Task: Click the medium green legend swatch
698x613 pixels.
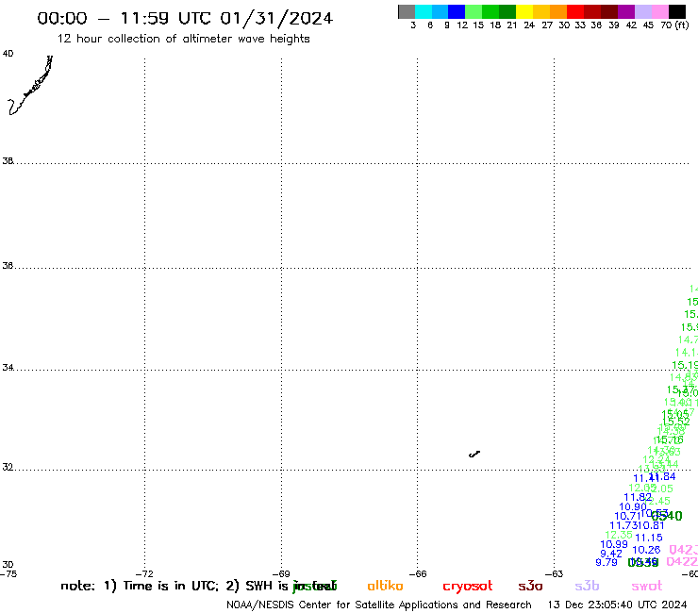Action: pyautogui.click(x=490, y=11)
